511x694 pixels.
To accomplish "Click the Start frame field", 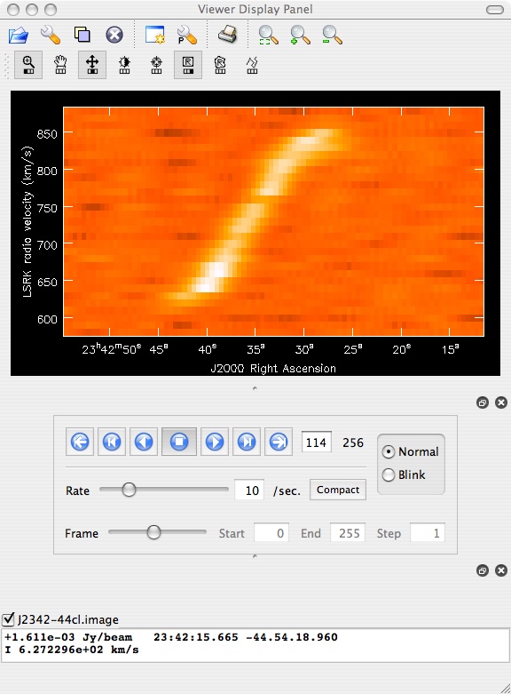I will [271, 533].
